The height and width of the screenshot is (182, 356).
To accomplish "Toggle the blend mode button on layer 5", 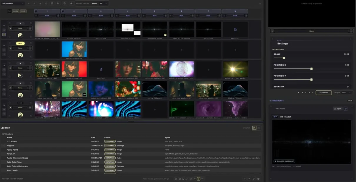I will point(20,23).
